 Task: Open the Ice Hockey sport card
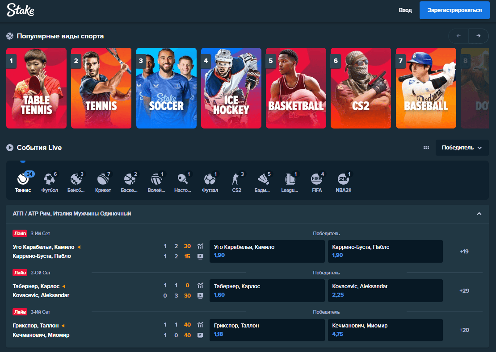231,88
